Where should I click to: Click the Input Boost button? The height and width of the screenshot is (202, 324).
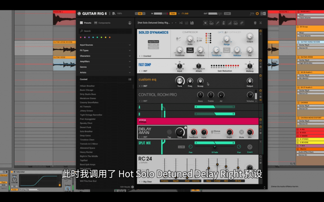(x=153, y=41)
